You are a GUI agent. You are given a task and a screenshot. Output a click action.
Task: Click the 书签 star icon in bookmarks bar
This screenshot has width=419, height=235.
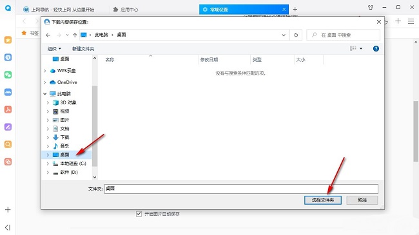click(x=24, y=33)
